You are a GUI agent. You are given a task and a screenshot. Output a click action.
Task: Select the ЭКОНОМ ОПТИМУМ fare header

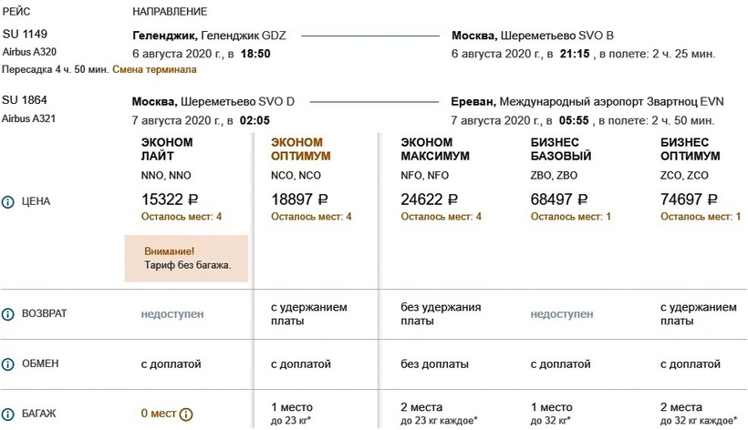pos(301,149)
